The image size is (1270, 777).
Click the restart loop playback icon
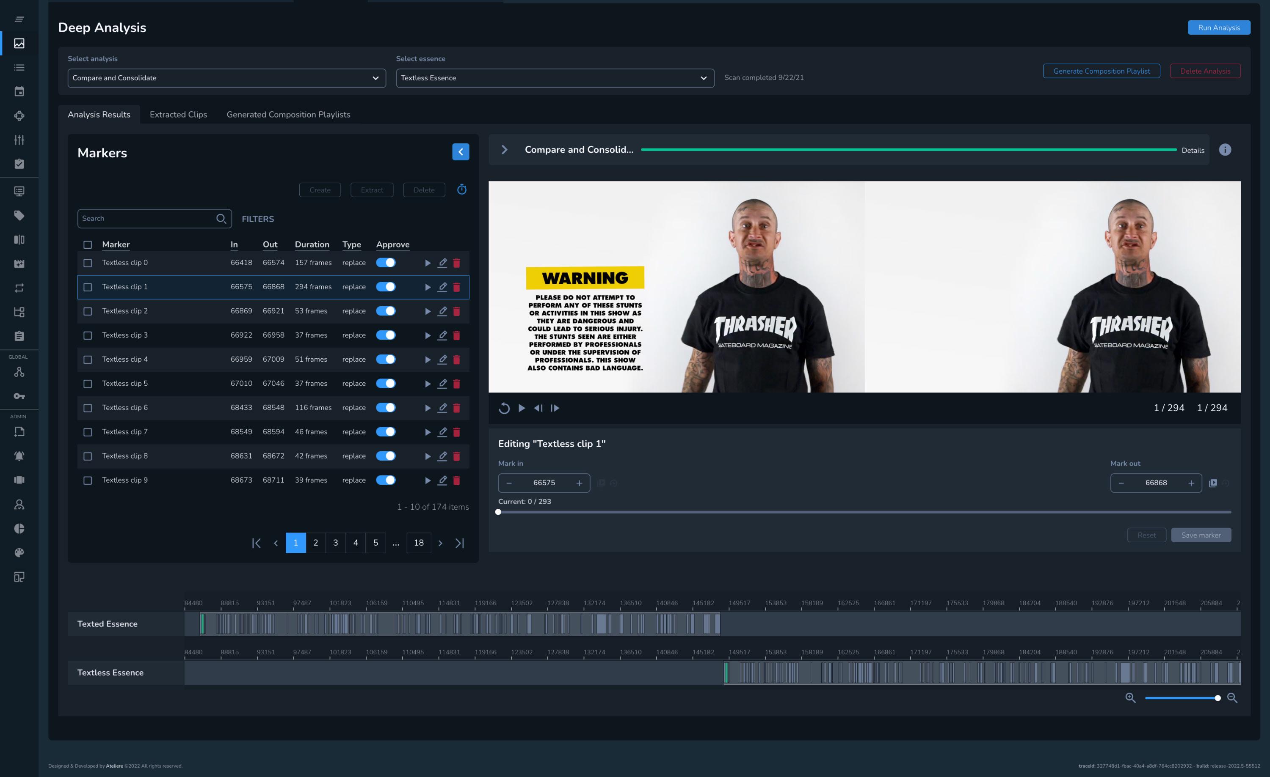pos(504,408)
